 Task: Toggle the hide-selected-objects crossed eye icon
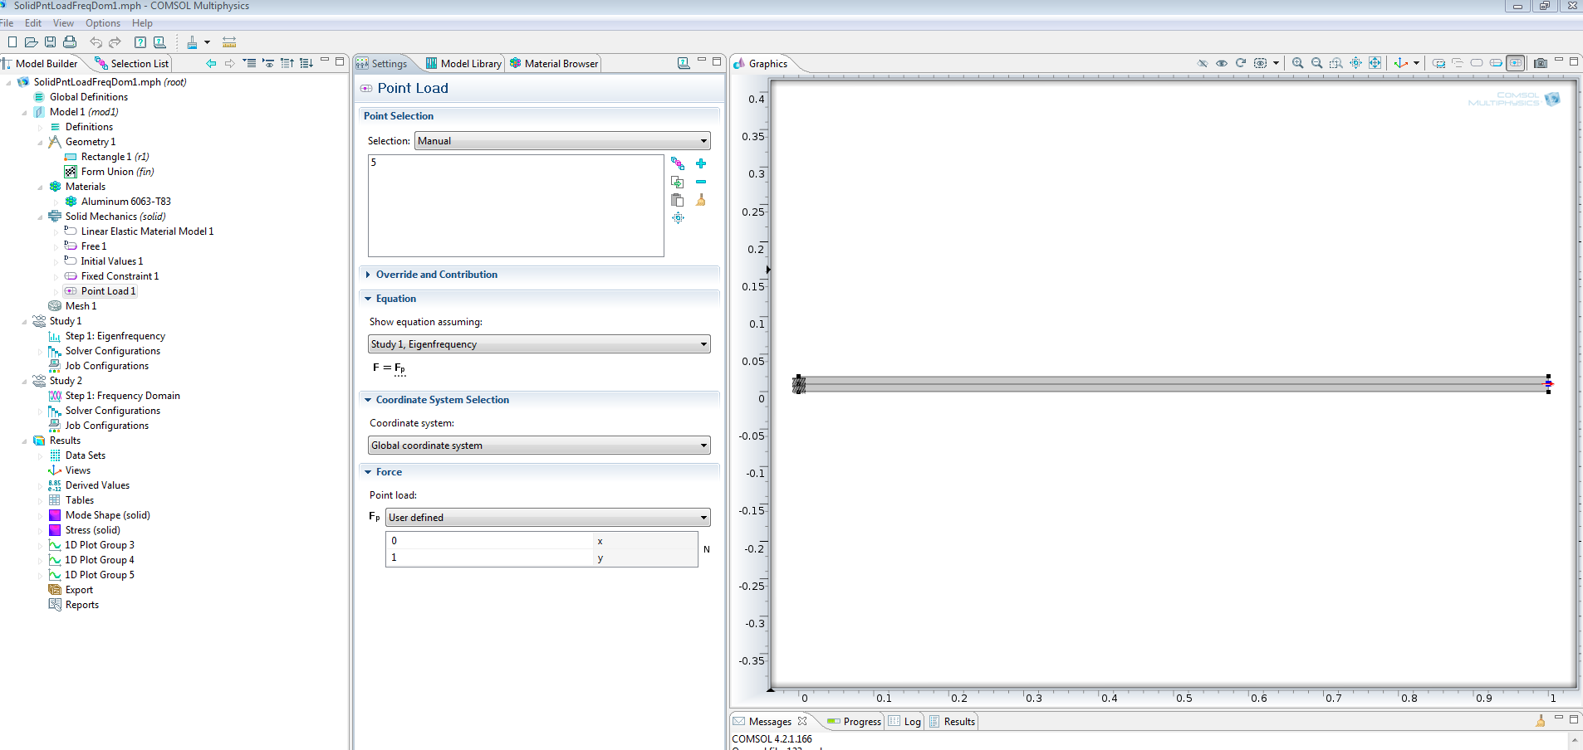1202,63
